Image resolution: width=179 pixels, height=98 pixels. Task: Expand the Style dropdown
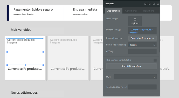click(135, 77)
